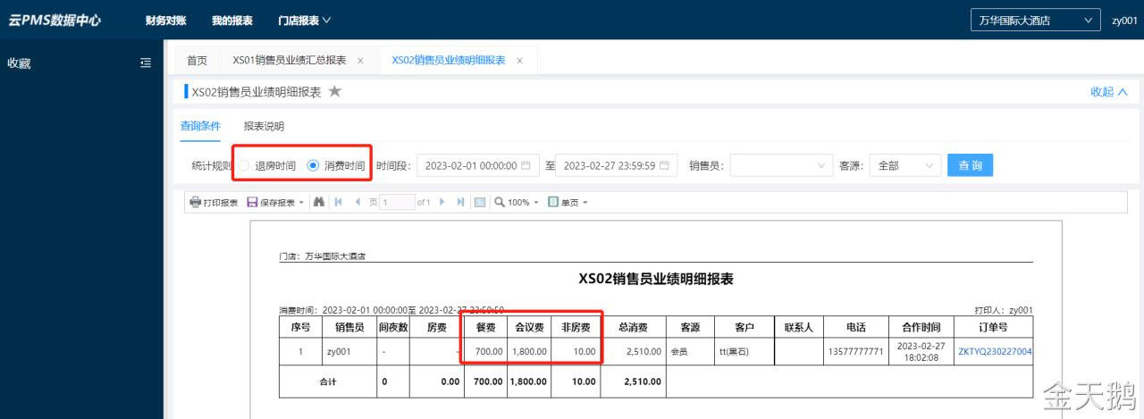This screenshot has height=419, width=1144.
Task: Click the page layout toggle icon
Action: point(480,203)
